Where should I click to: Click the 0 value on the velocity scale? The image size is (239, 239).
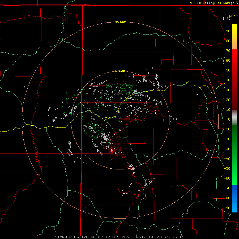(x=229, y=119)
